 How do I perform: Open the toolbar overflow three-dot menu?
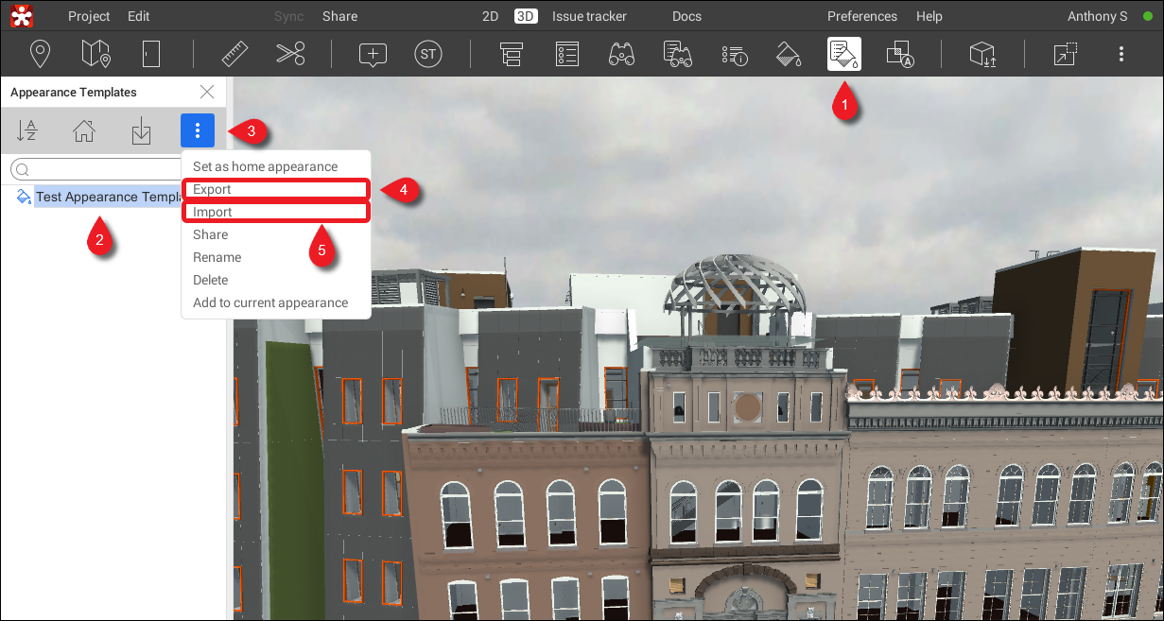pos(1121,54)
